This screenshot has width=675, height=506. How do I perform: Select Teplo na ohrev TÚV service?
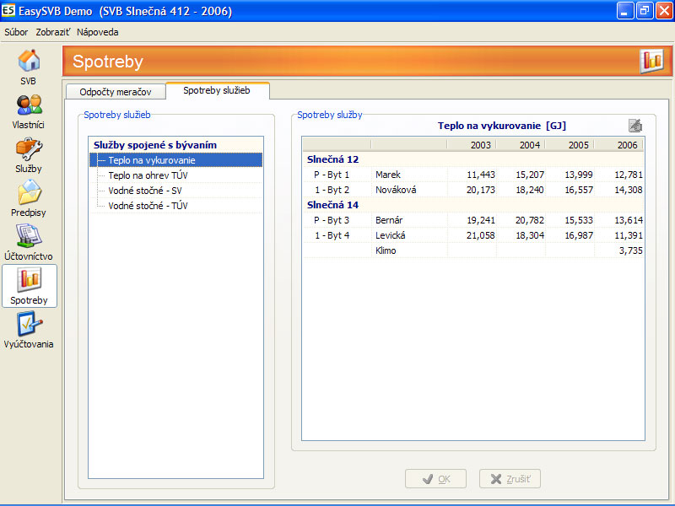pyautogui.click(x=148, y=175)
